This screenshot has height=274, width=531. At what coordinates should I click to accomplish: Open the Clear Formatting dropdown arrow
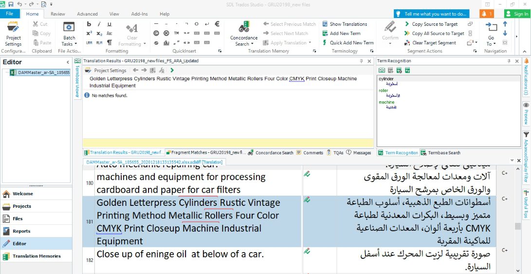pos(145,44)
